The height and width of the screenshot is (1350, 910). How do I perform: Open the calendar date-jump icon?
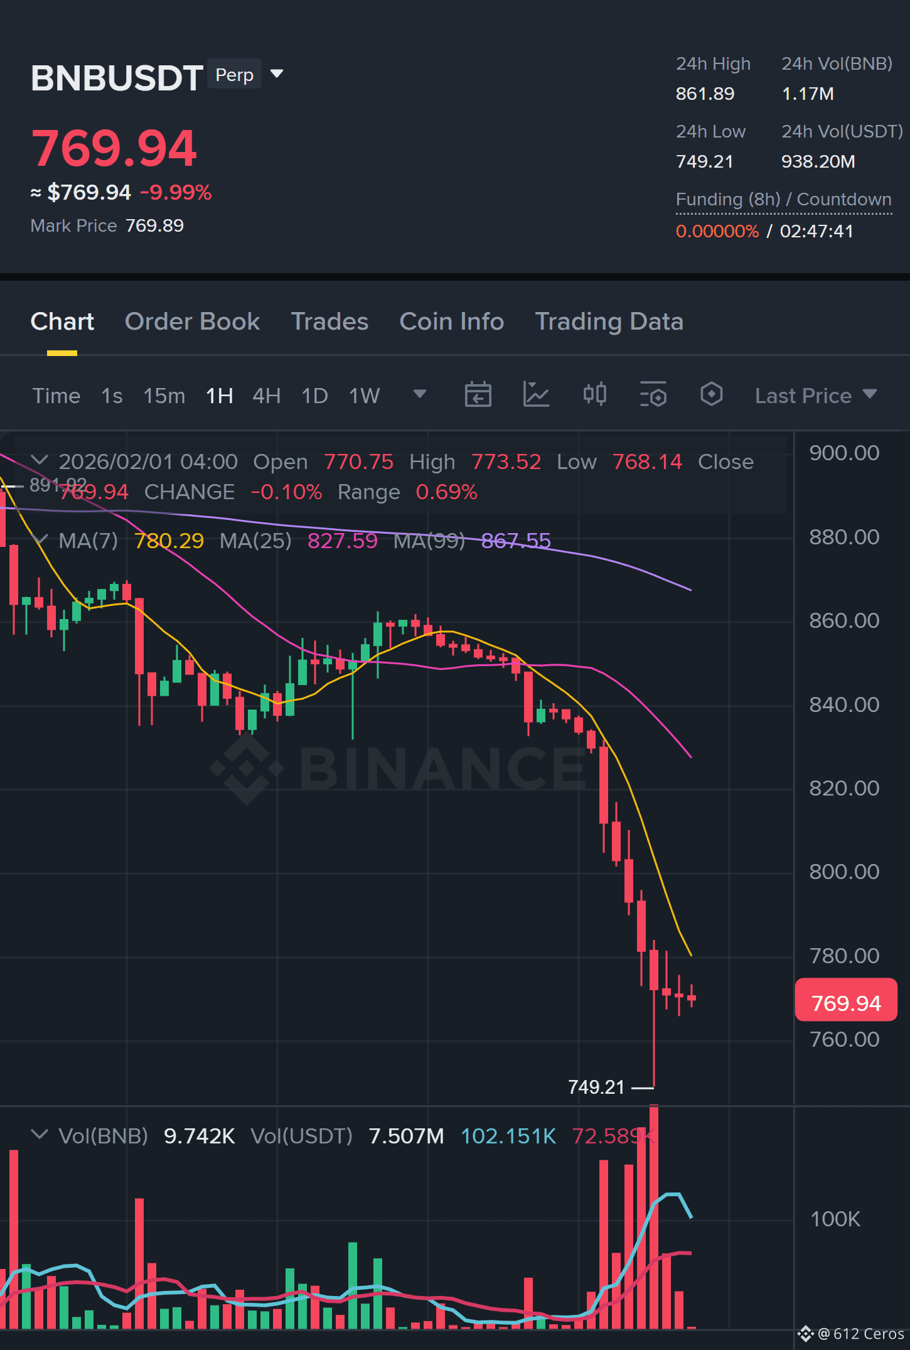click(478, 395)
